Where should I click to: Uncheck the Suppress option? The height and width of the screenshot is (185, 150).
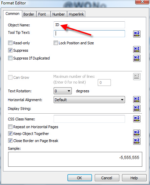point(10,50)
